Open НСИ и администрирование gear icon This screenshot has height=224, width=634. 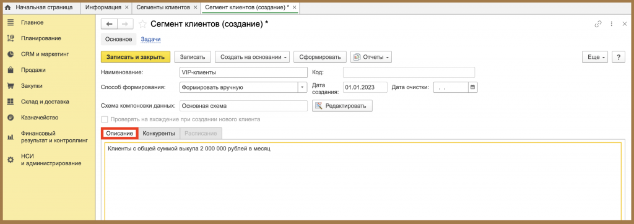11,160
